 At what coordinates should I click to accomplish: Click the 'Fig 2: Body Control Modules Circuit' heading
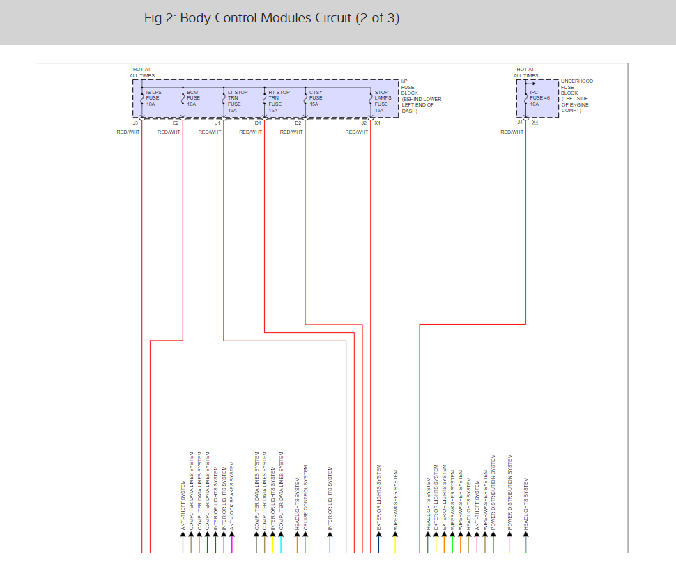coord(272,18)
